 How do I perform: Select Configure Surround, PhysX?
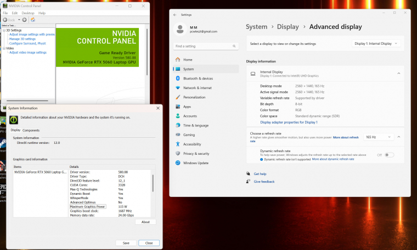pyautogui.click(x=27, y=43)
